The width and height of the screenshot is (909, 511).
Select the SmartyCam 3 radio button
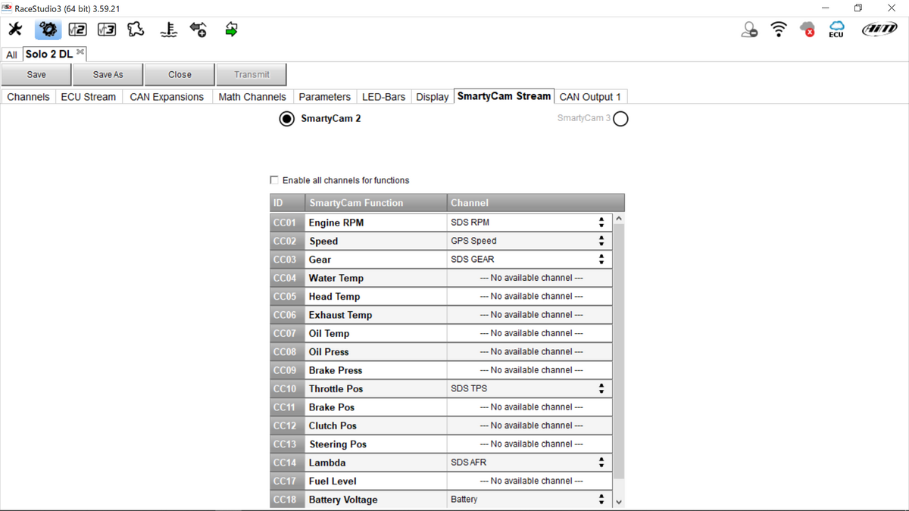[620, 119]
